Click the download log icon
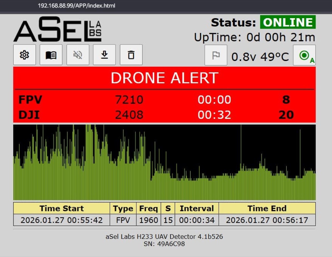Screen dimensions: 332x257 [104, 55]
